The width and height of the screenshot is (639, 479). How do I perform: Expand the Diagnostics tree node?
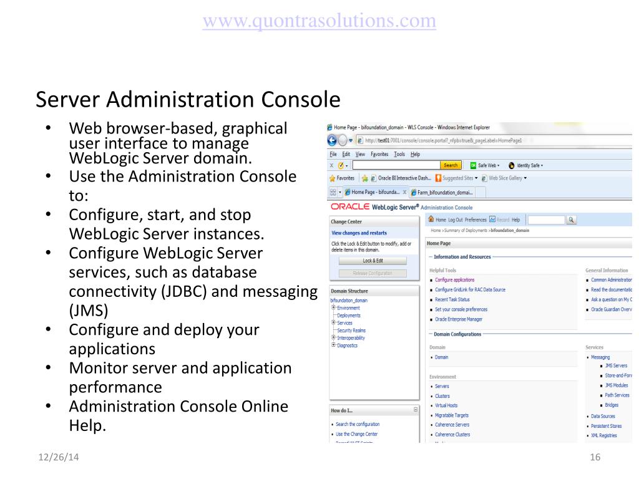pos(333,344)
